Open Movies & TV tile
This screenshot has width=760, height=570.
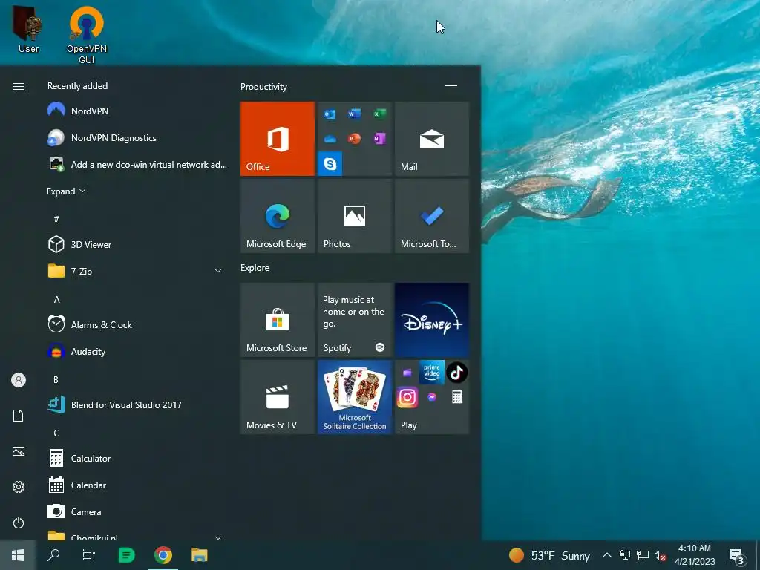point(278,397)
